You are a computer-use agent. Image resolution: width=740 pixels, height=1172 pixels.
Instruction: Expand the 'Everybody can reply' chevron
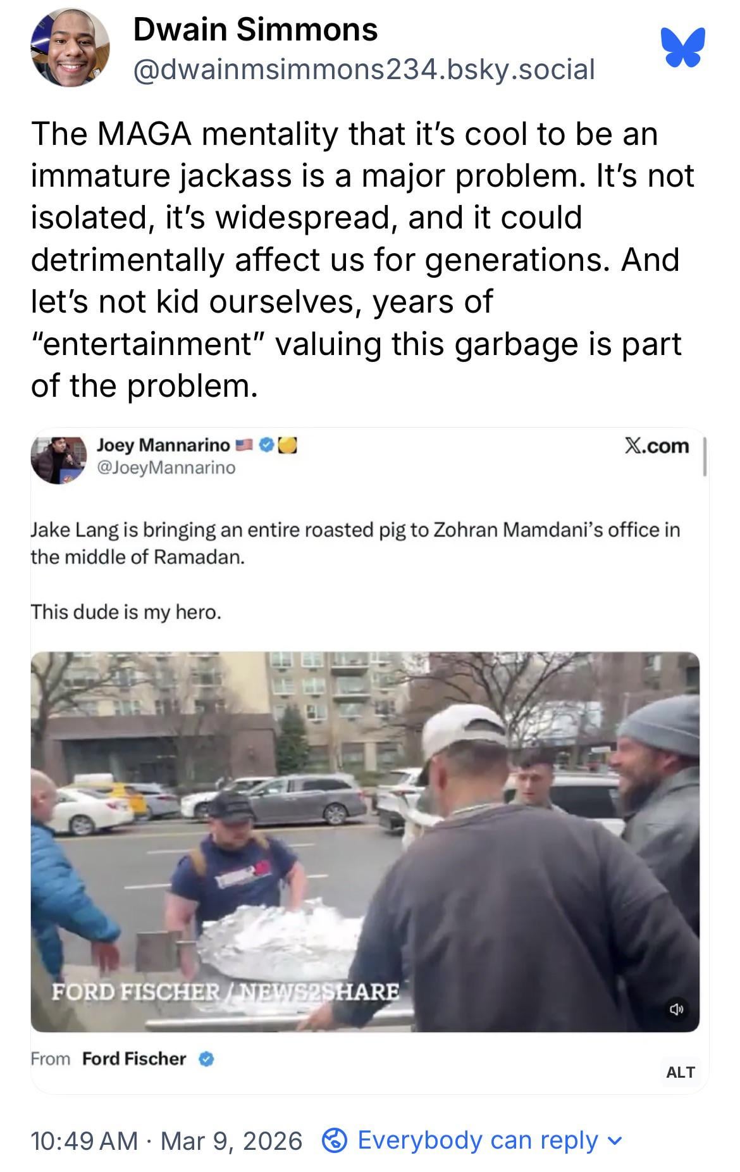(614, 1142)
